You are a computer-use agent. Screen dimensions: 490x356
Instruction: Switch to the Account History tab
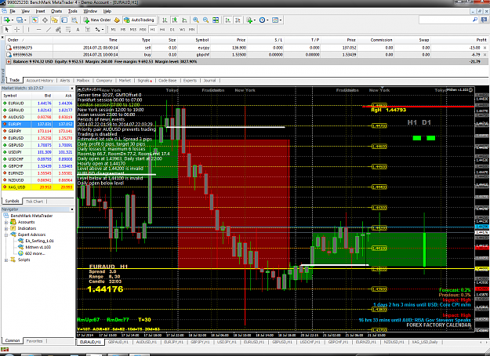click(x=40, y=80)
